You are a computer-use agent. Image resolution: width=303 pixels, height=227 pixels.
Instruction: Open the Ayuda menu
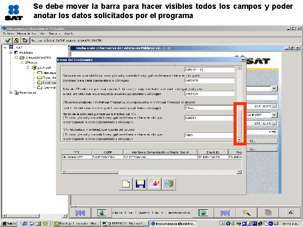coord(69,34)
